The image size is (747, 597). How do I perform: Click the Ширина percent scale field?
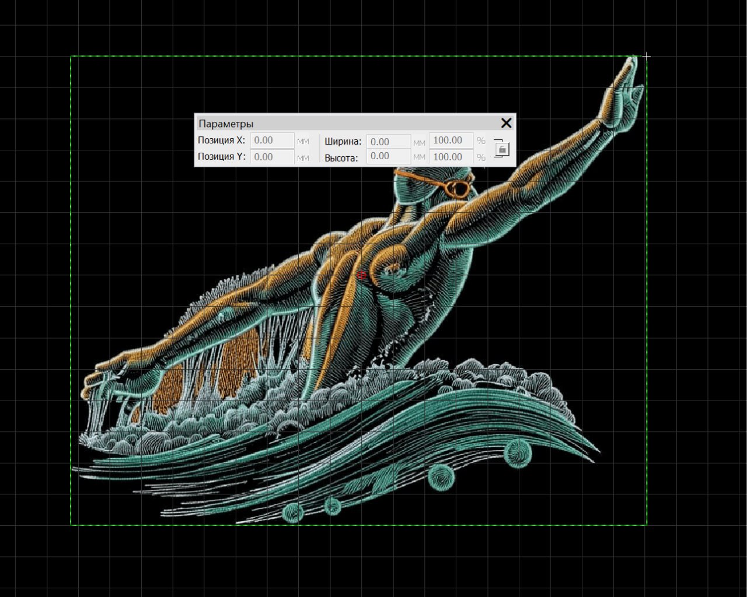451,141
